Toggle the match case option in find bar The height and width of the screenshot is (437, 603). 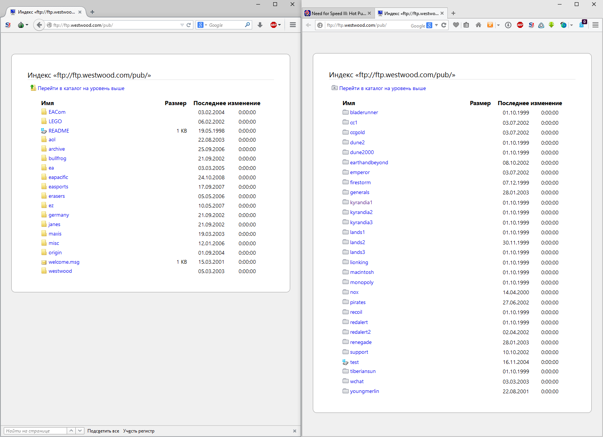[139, 431]
